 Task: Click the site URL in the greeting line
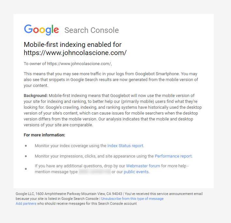tap(79, 64)
